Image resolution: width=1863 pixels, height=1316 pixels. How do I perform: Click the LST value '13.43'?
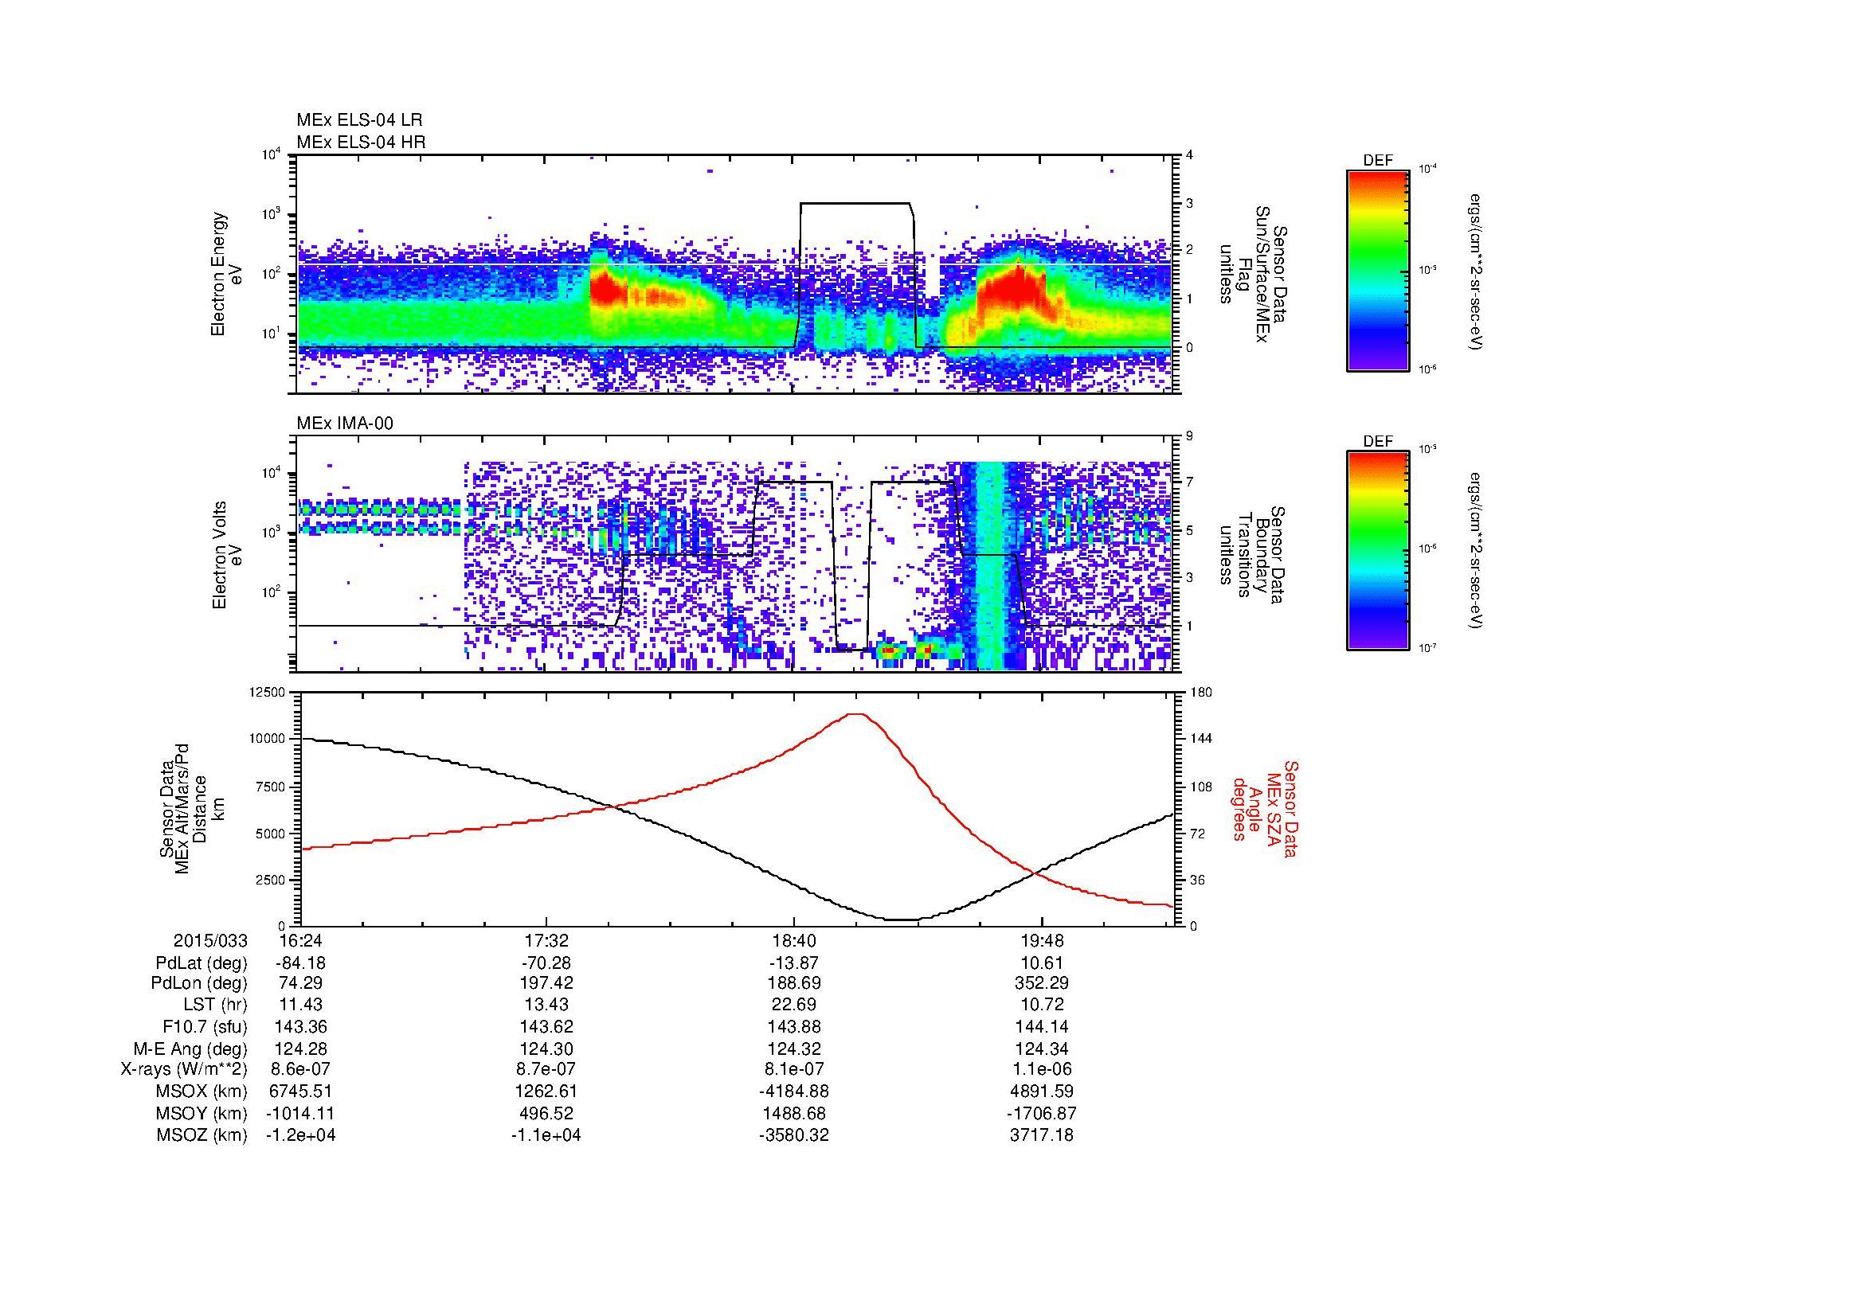click(x=547, y=1005)
